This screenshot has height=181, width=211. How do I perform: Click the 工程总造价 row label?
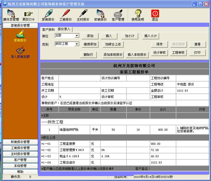[x=74, y=163]
